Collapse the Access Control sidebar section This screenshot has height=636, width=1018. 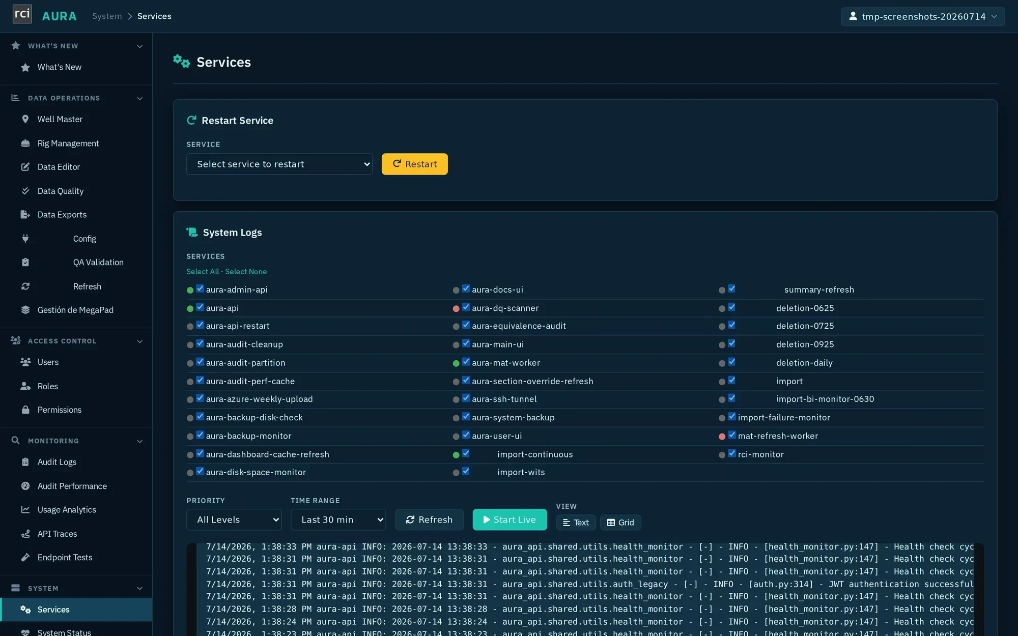click(x=139, y=341)
